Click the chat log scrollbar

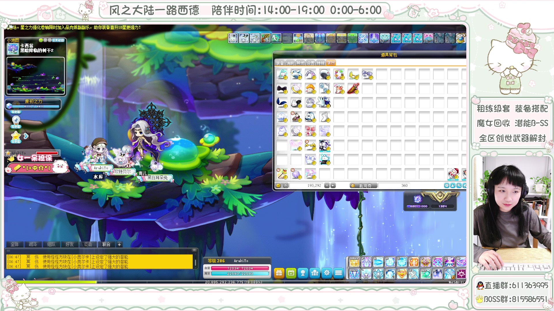click(195, 262)
